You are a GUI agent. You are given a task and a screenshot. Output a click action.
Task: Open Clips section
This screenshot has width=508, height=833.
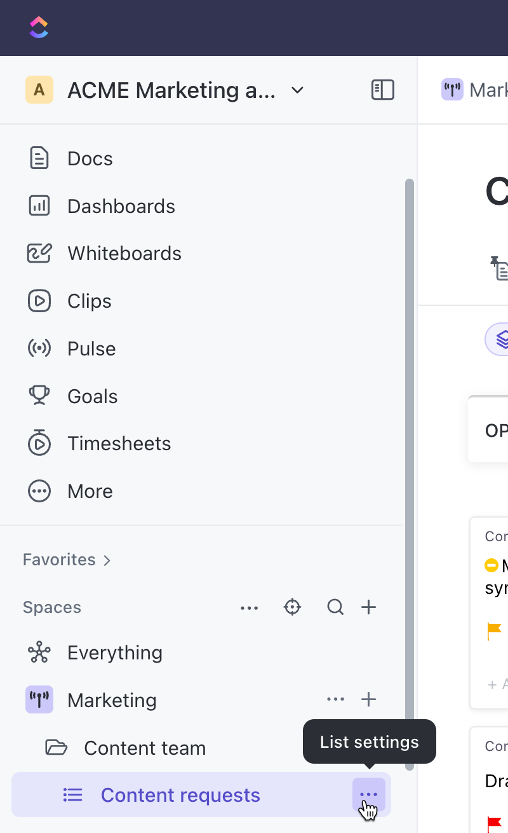89,301
